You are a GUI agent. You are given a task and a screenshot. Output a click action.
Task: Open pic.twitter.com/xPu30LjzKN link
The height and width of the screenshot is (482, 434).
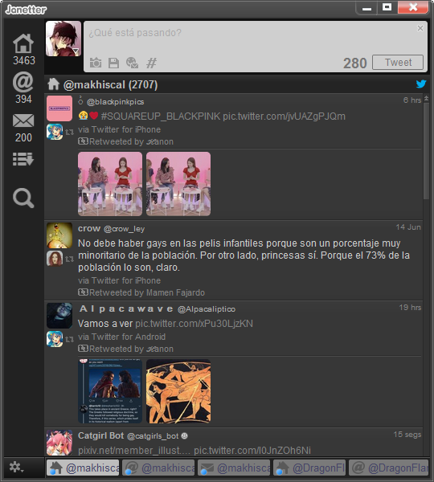point(194,324)
